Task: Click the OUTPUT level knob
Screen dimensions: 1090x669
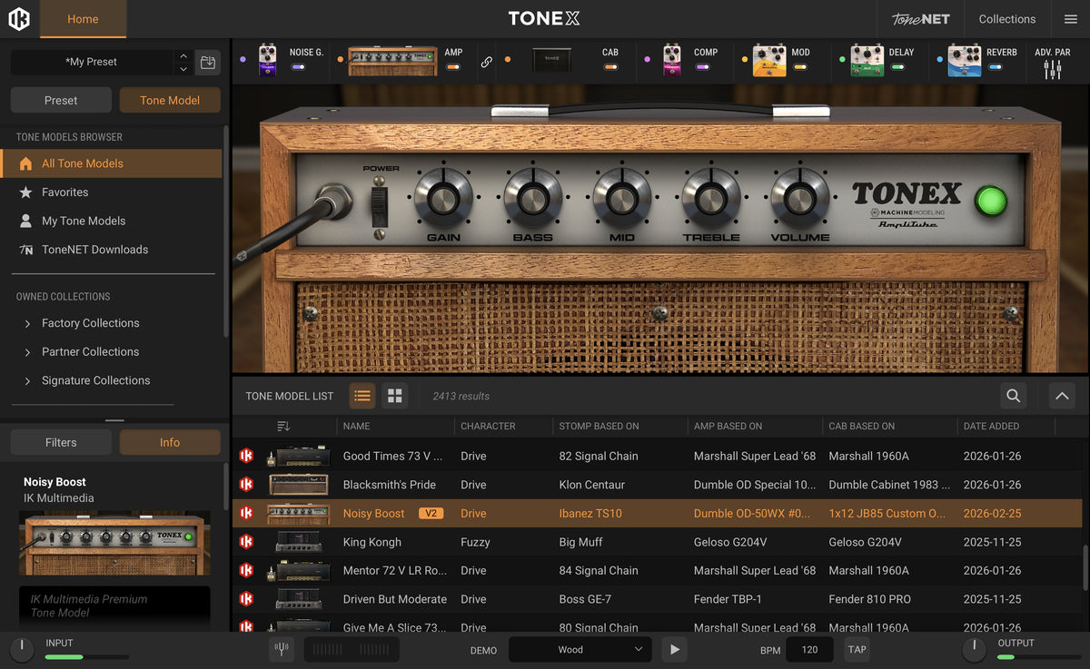Action: coord(974,648)
